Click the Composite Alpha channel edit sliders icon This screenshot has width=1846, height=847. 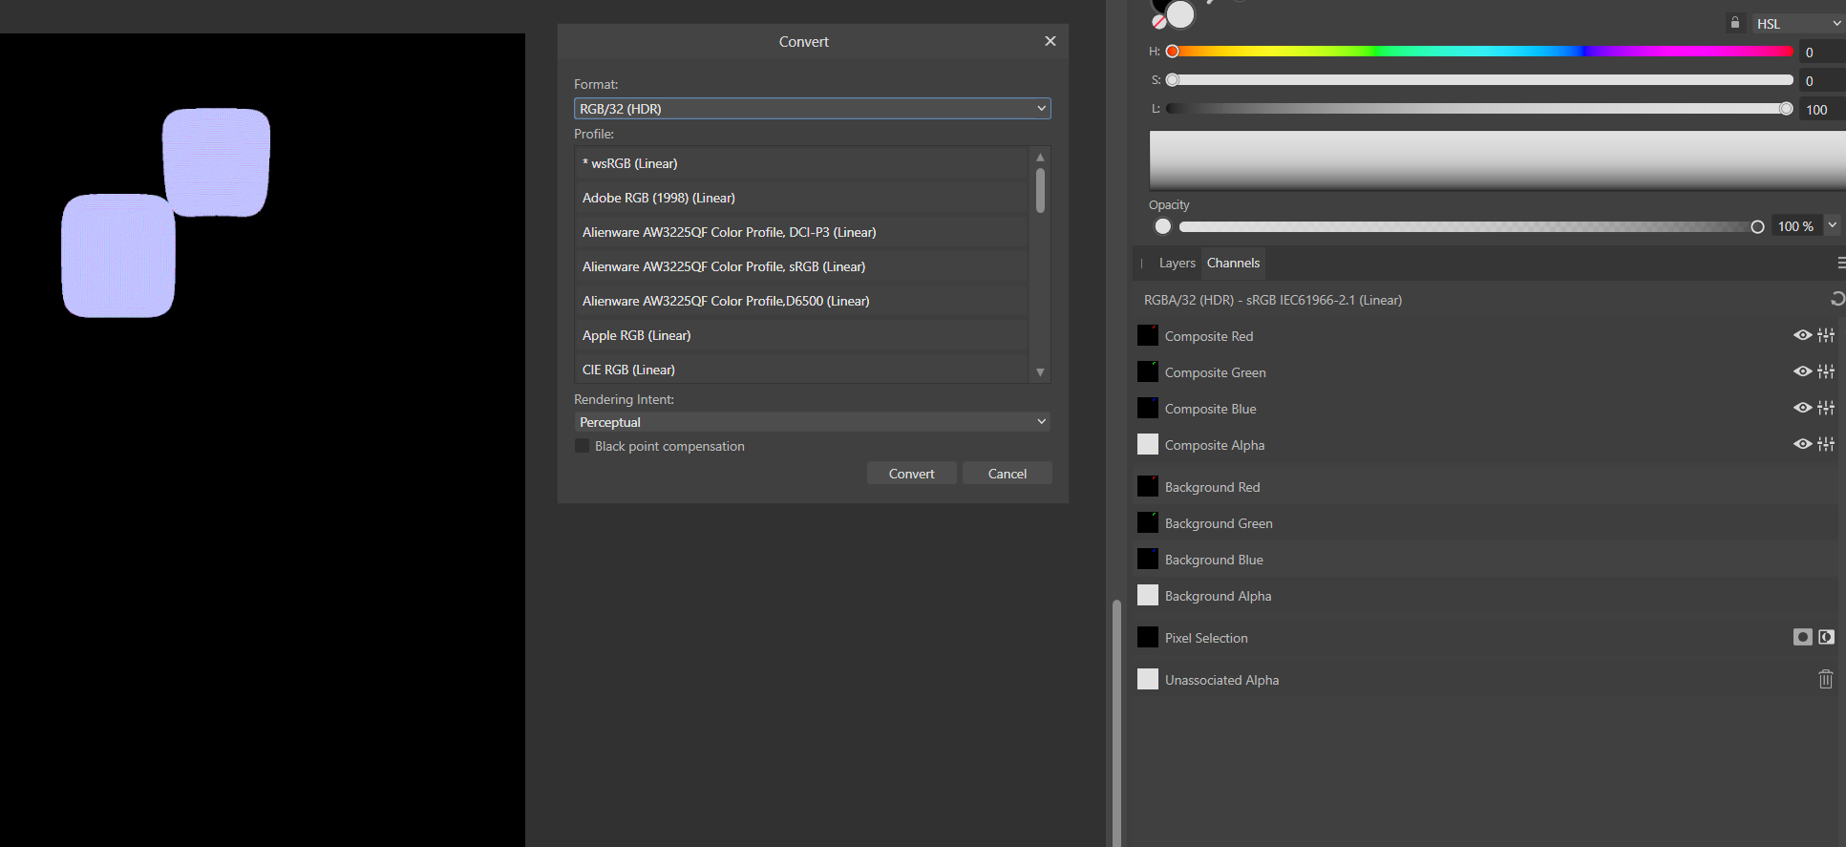(1826, 444)
